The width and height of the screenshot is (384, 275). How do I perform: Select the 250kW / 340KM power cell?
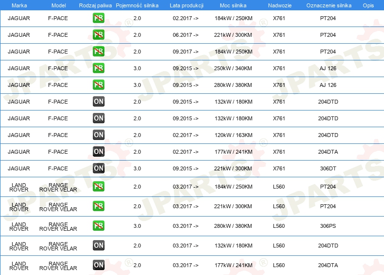pyautogui.click(x=233, y=68)
